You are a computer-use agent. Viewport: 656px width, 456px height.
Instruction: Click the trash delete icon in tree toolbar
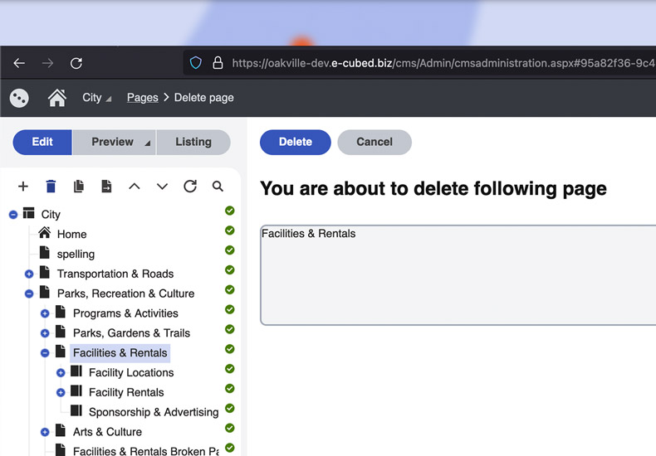[51, 187]
